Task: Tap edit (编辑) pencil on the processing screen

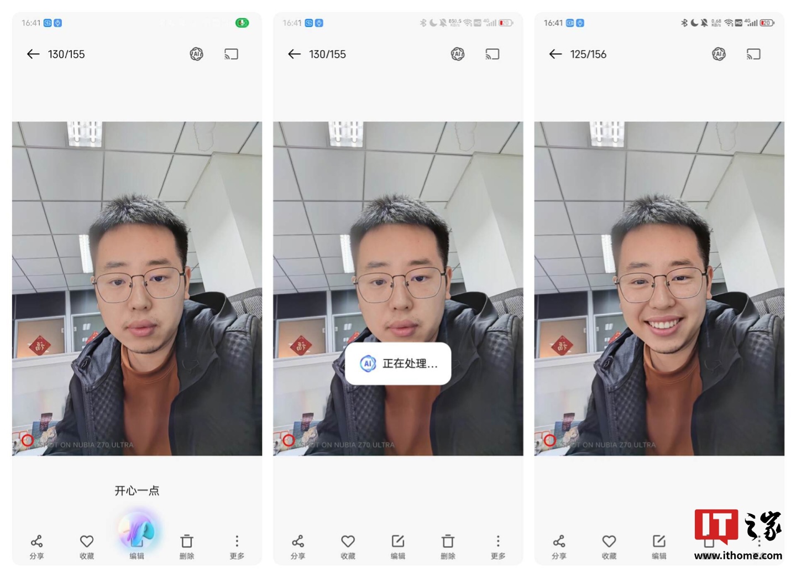Action: pyautogui.click(x=398, y=546)
